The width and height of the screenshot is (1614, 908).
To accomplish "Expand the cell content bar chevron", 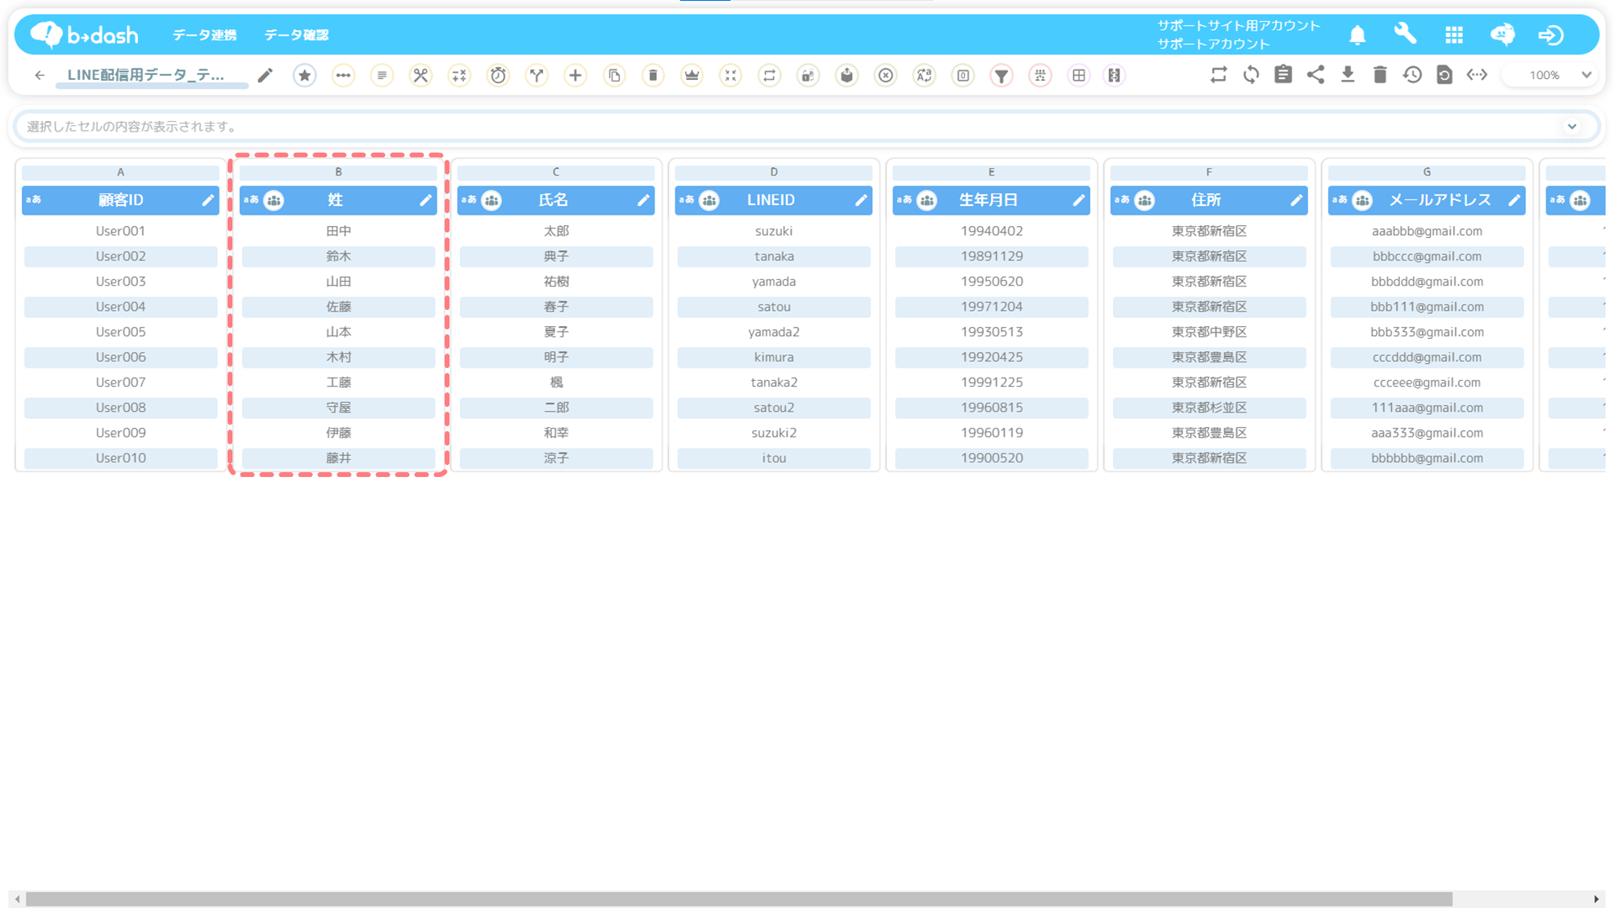I will click(x=1572, y=127).
